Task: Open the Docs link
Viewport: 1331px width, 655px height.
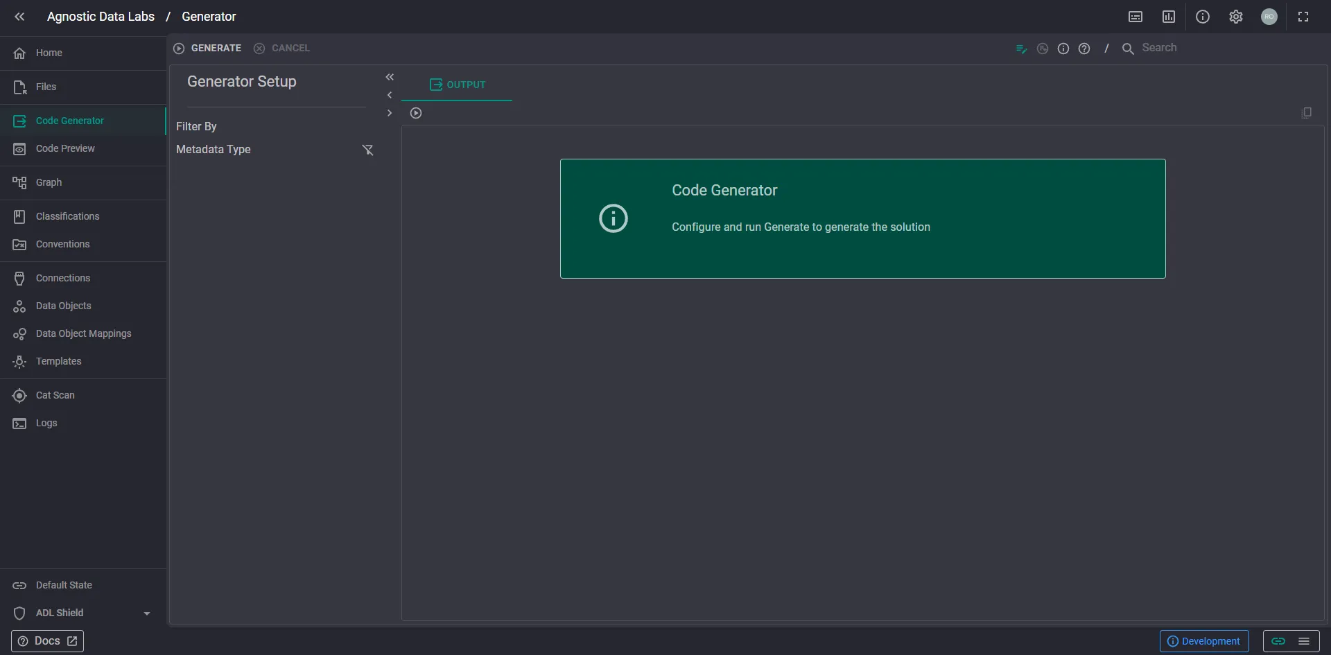Action: point(46,640)
